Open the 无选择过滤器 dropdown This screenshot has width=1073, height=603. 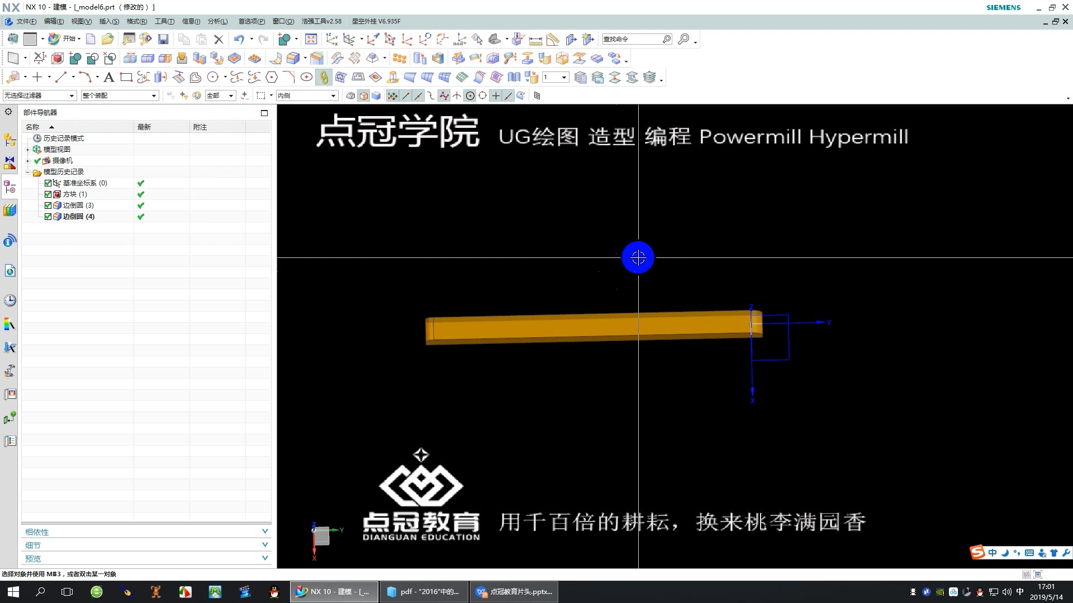coord(71,95)
